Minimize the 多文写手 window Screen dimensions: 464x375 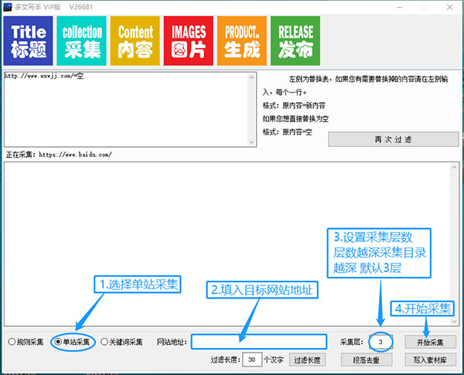(400, 7)
